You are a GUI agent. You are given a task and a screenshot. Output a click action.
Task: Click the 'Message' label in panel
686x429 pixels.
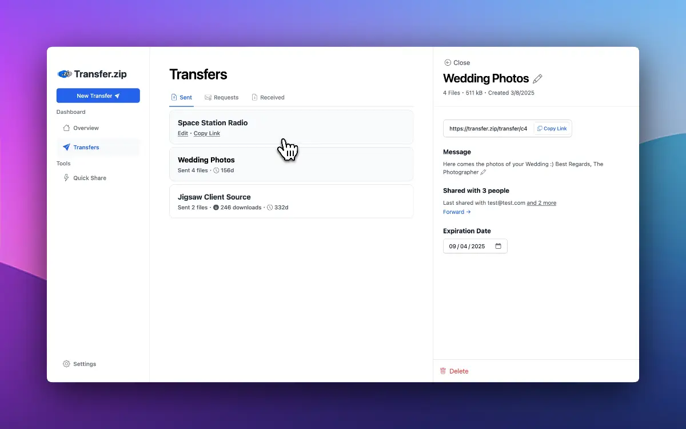coord(457,152)
